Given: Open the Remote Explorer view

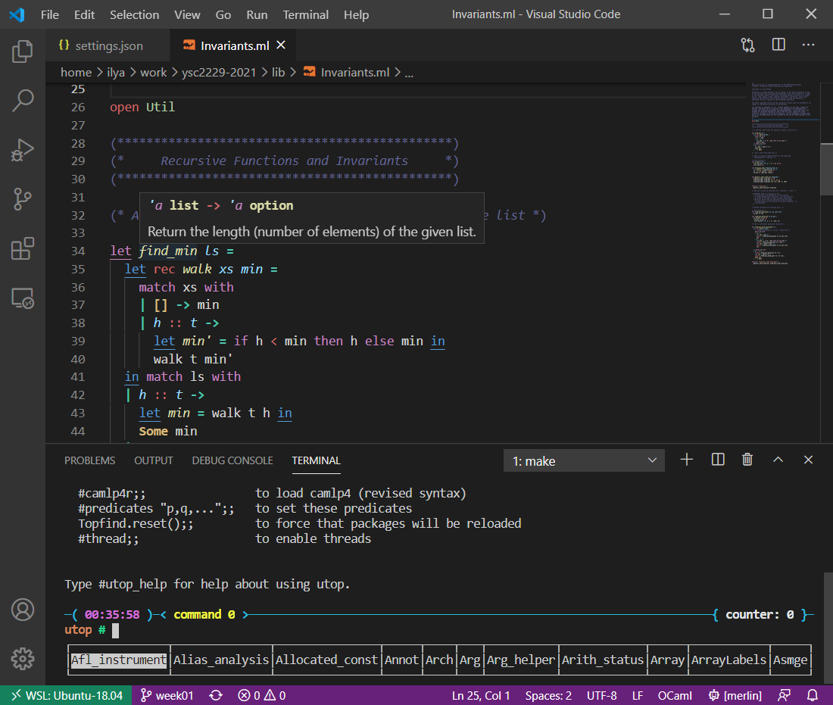Looking at the screenshot, I should pyautogui.click(x=23, y=298).
